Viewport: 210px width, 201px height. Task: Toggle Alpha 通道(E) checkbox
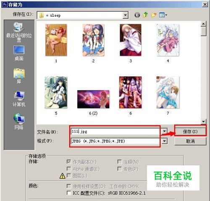[x=69, y=169]
